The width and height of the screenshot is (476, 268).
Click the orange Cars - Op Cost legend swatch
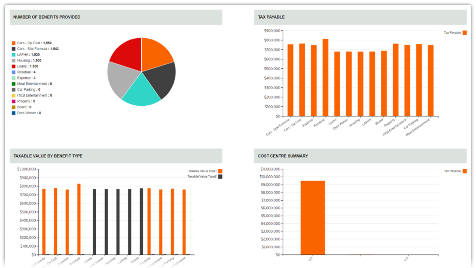coord(14,43)
